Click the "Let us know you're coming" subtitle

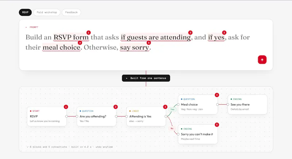[45, 121]
